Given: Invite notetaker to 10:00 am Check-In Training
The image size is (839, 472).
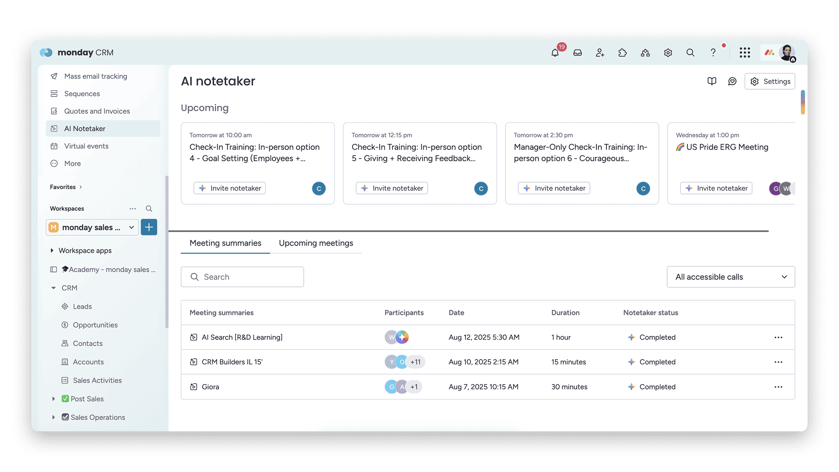Looking at the screenshot, I should (x=230, y=188).
